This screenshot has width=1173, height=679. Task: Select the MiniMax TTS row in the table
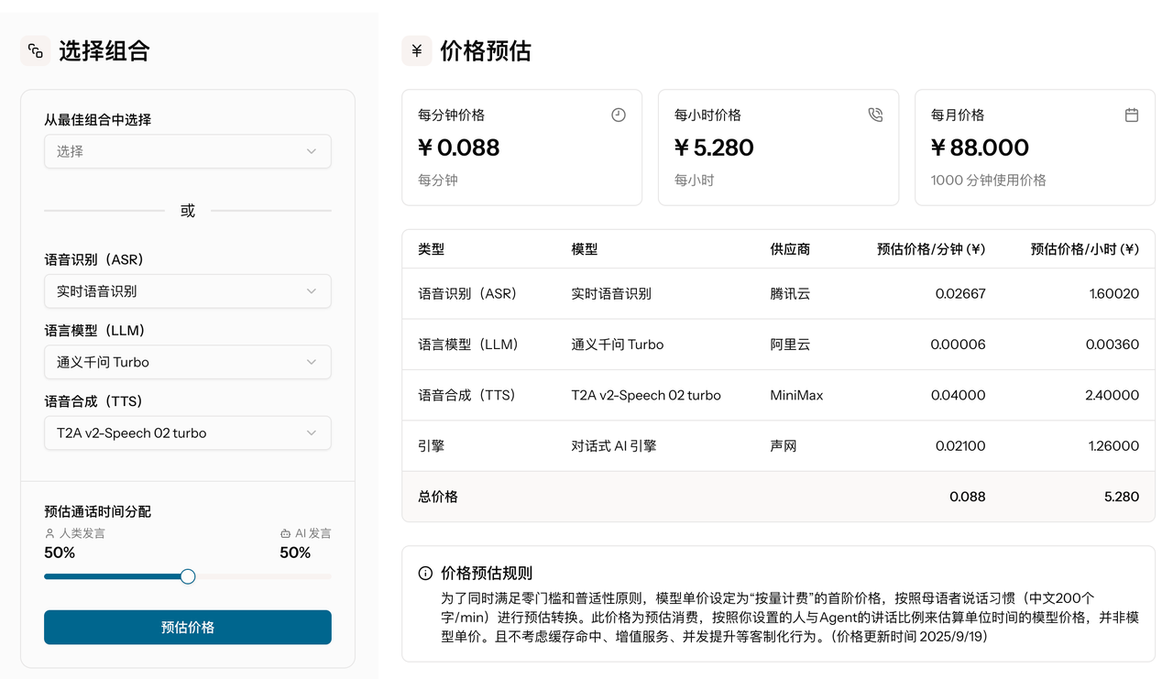point(778,394)
